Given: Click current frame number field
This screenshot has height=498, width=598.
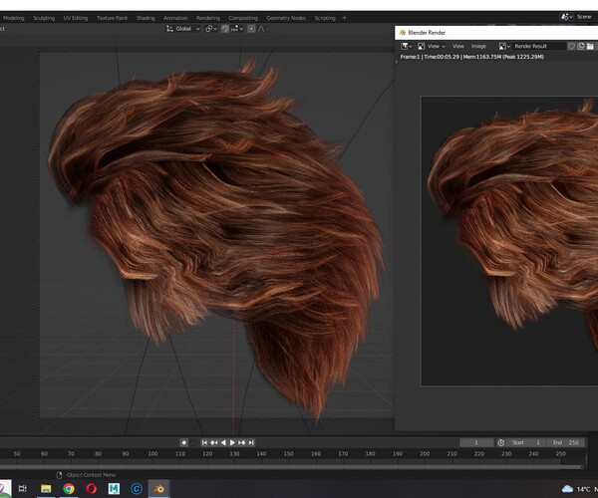Looking at the screenshot, I should [476, 442].
